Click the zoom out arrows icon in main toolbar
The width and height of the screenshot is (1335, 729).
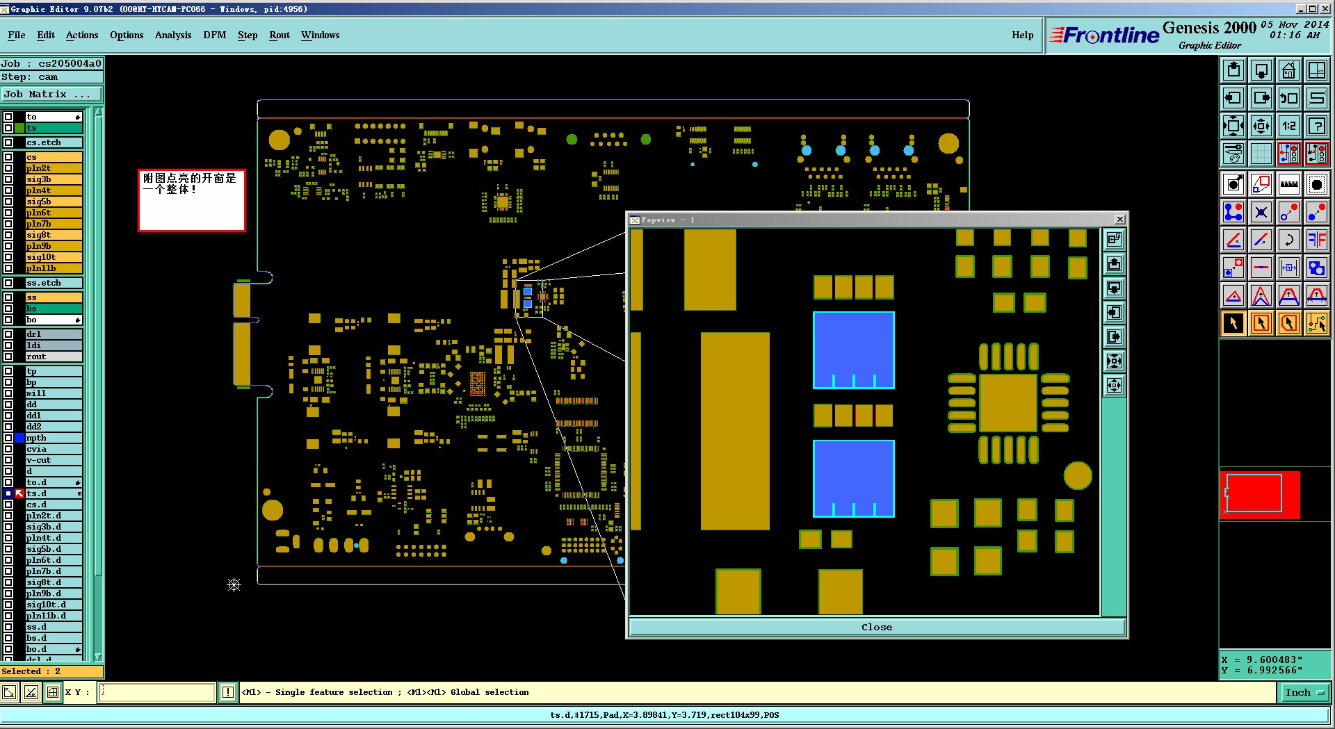(x=1261, y=126)
